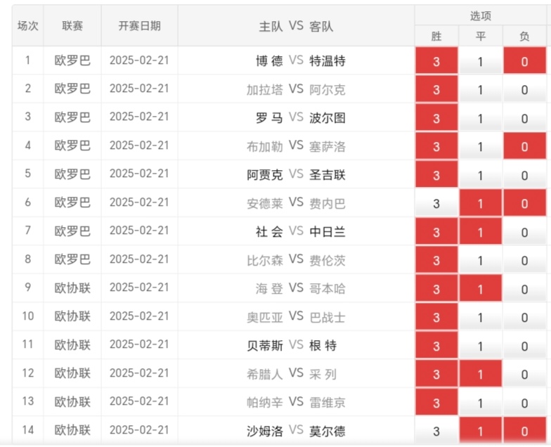The width and height of the screenshot is (551, 447).
Task: Select draw option 1 for 奥匹亚 VS 巴战士
Action: [x=481, y=317]
